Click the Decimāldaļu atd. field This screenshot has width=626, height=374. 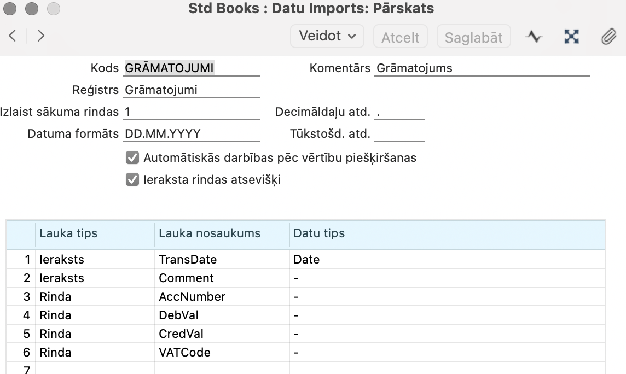pos(399,112)
